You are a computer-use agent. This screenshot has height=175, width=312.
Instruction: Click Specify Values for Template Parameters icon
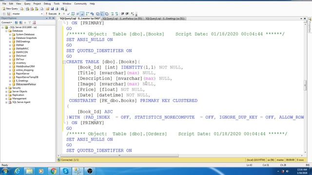[x=133, y=14]
